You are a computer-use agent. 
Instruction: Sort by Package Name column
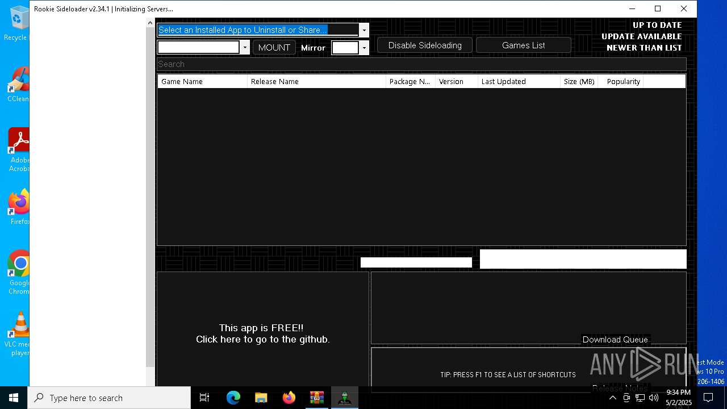(x=411, y=81)
